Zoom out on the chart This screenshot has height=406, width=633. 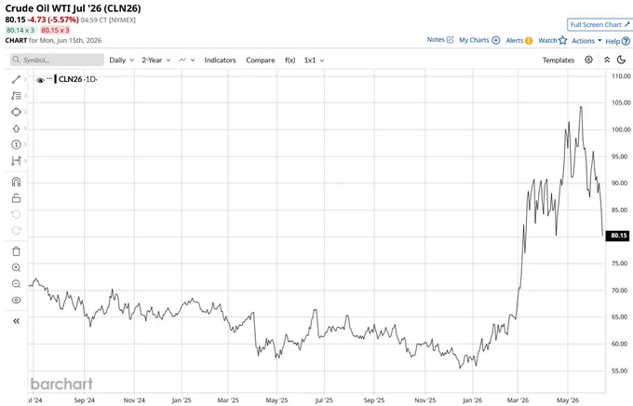pos(16,284)
